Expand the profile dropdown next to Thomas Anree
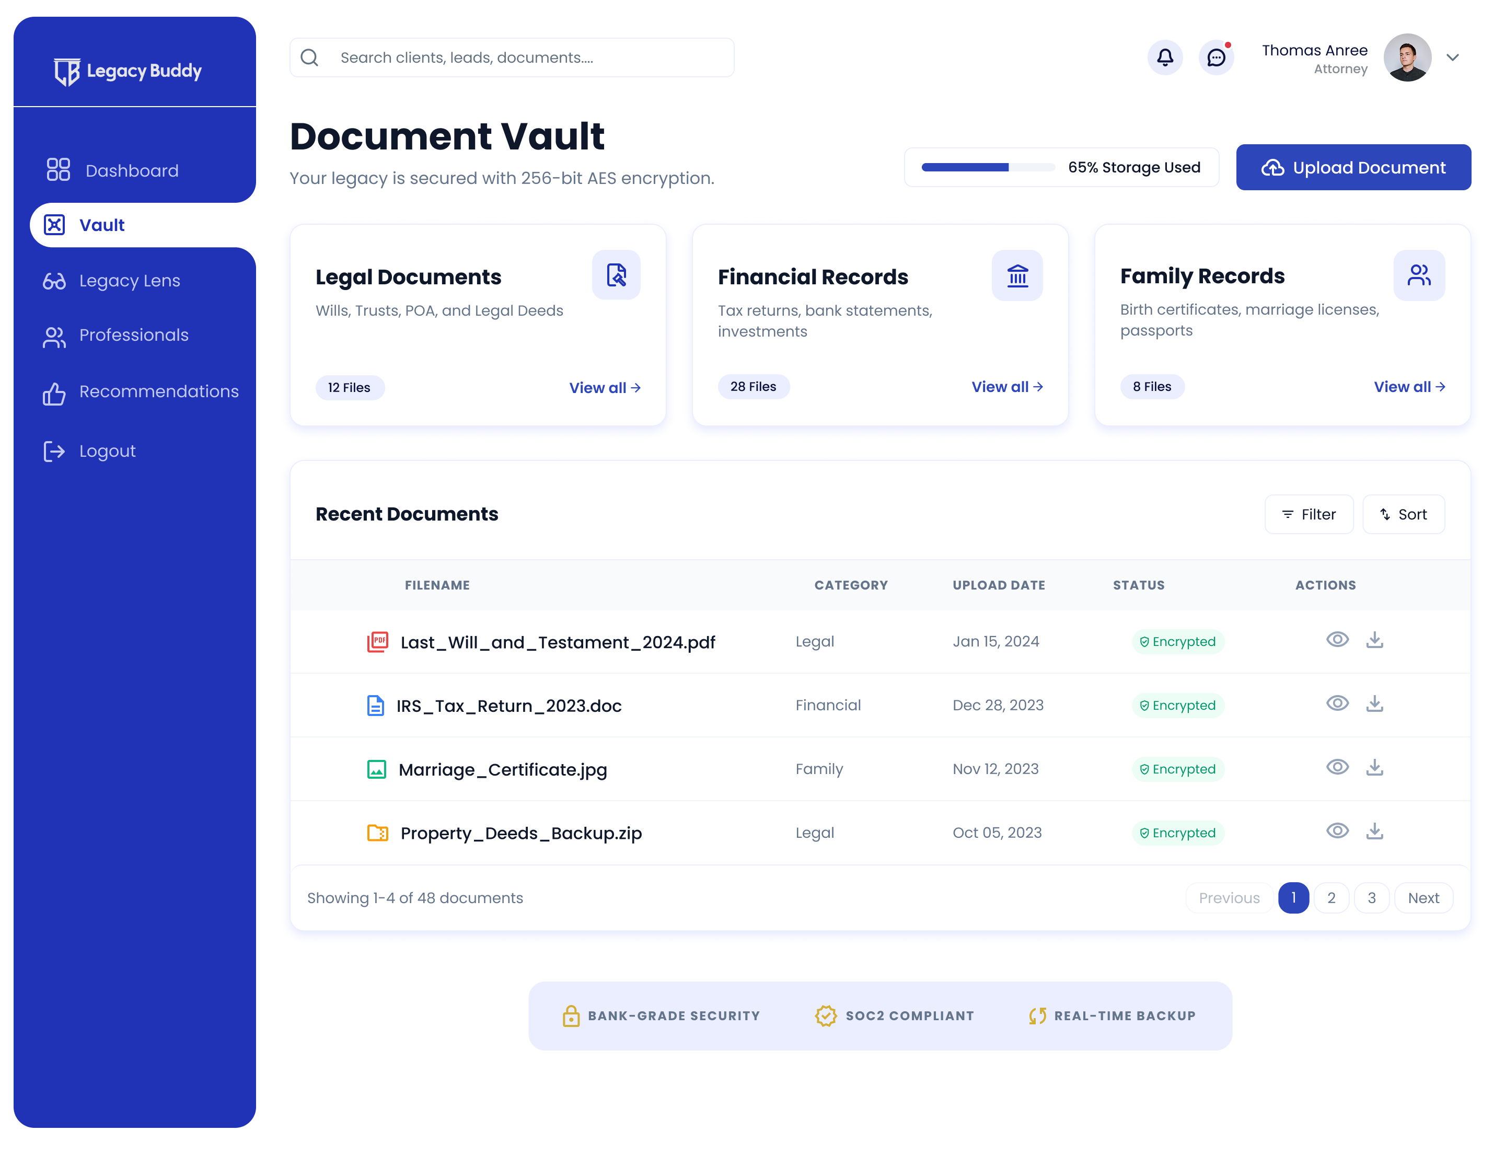 pos(1453,57)
